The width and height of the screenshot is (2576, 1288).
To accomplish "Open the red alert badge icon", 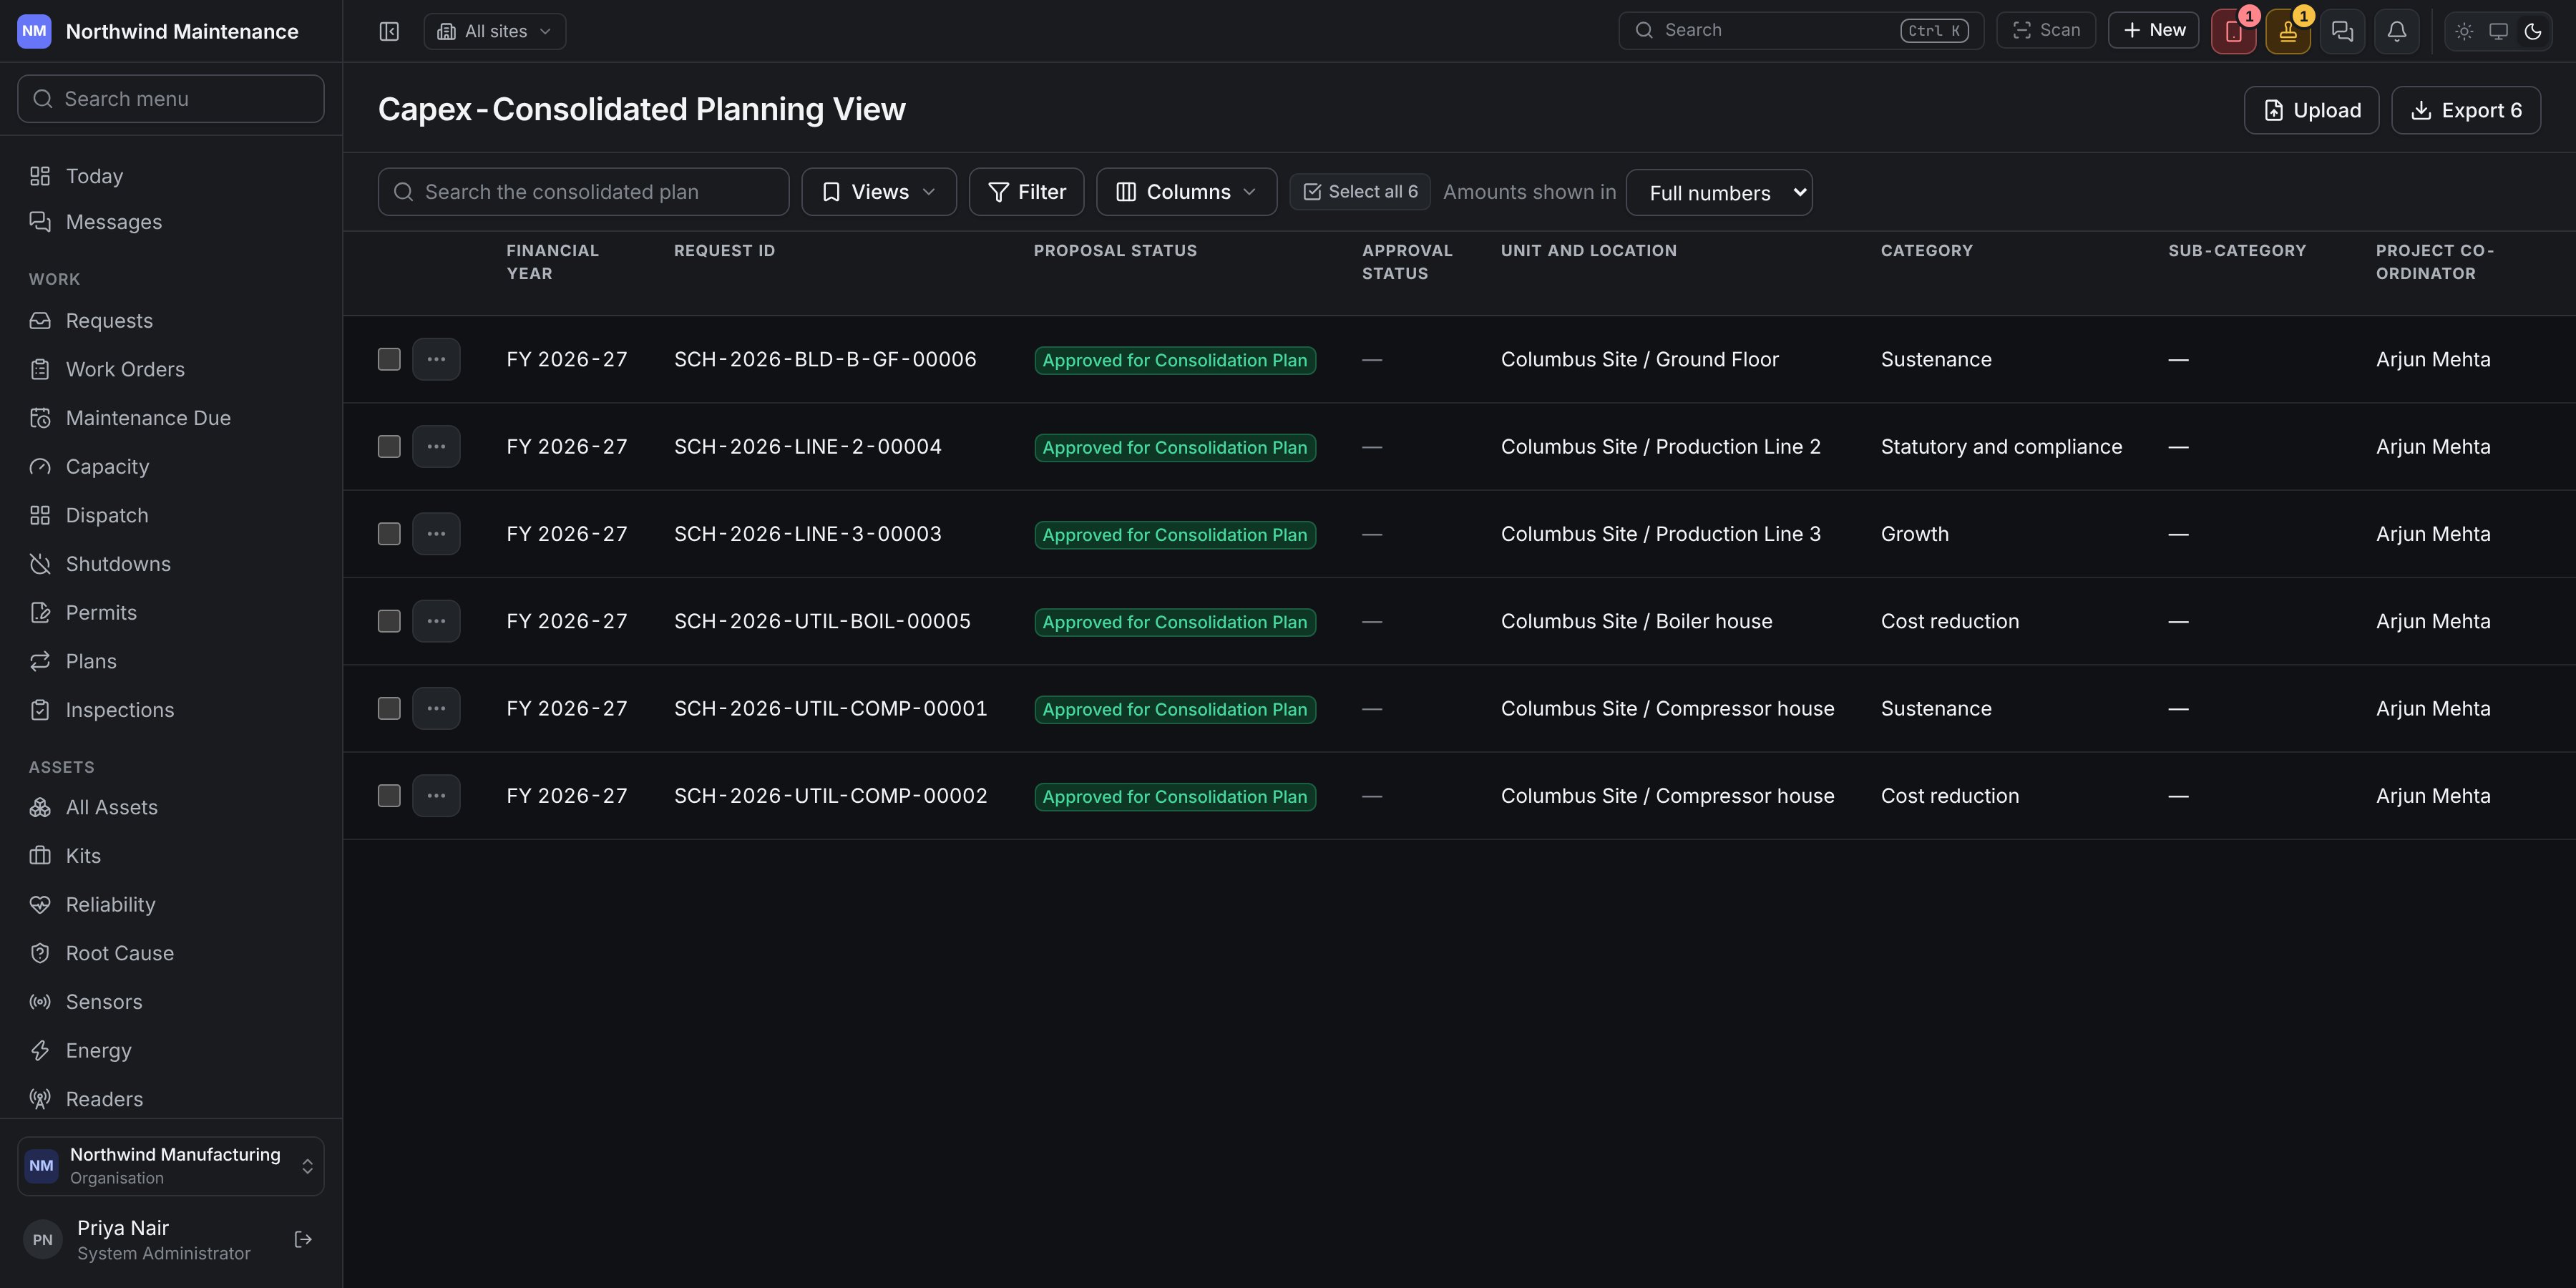I will click(2233, 31).
